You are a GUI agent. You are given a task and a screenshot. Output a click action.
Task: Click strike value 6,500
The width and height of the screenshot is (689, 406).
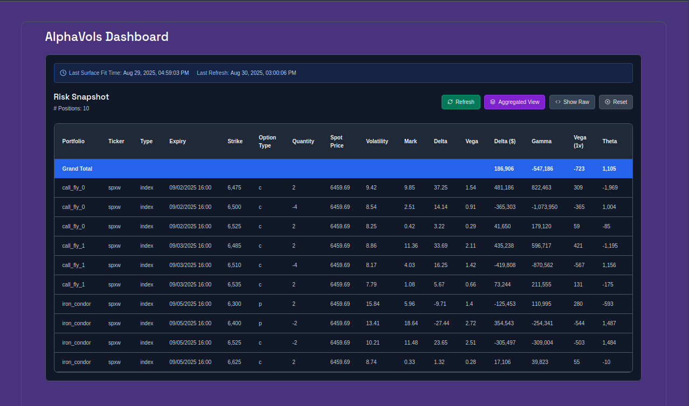point(235,207)
